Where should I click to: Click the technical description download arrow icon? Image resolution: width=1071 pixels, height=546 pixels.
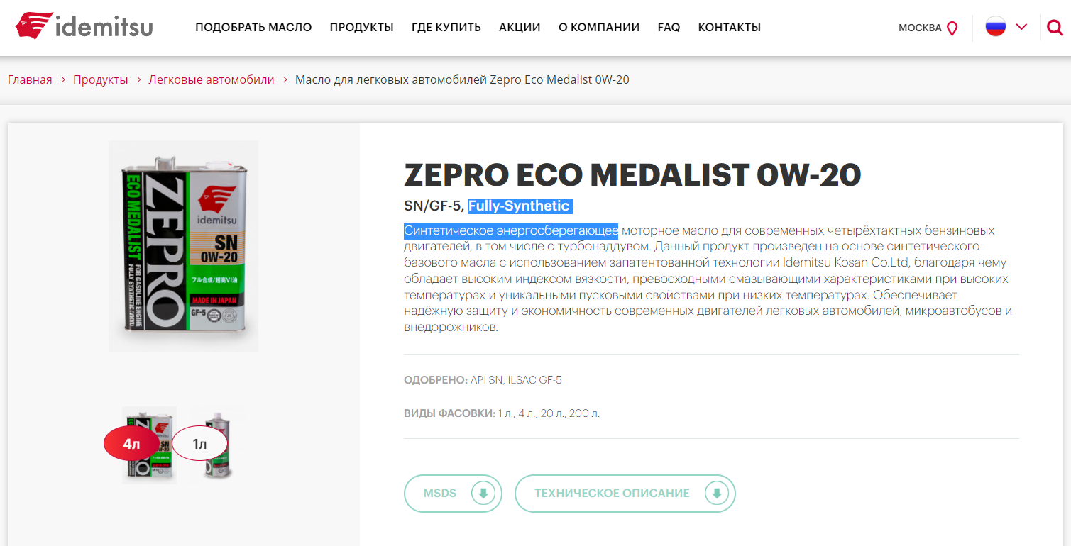(x=716, y=494)
